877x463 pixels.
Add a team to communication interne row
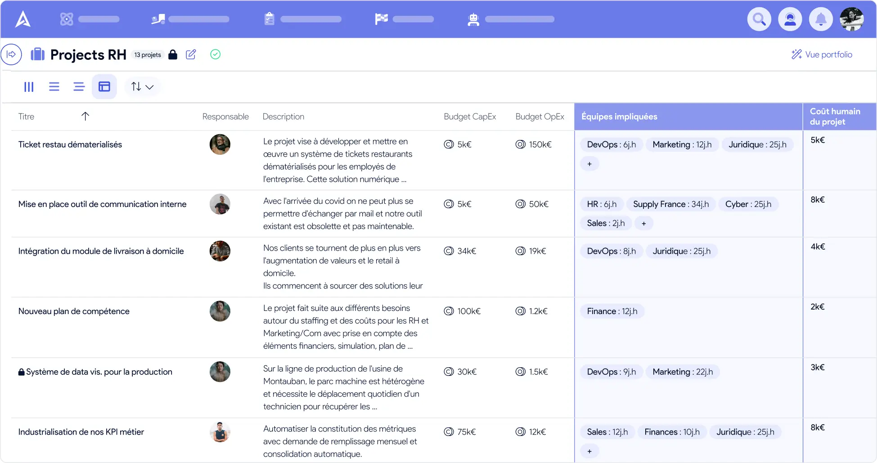(644, 223)
